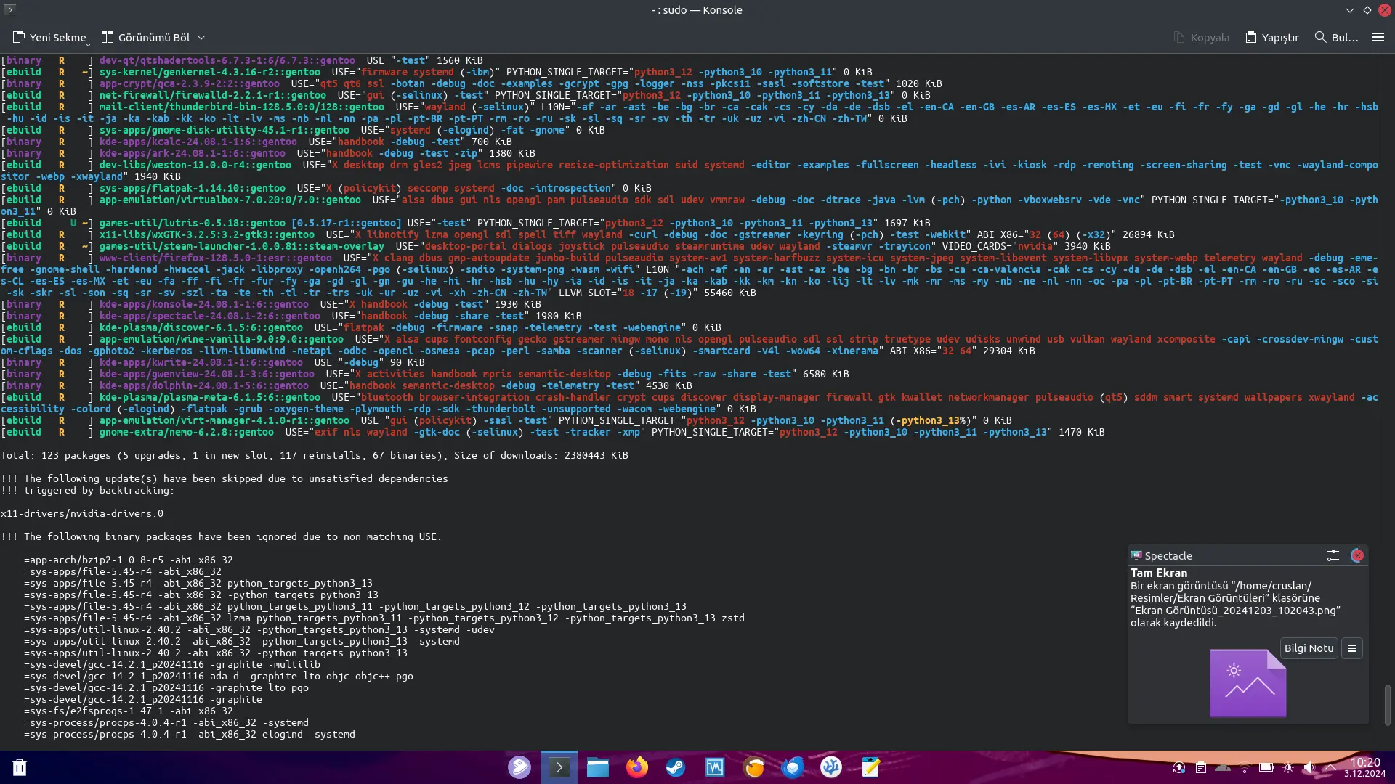Launch Thunderbird from the taskbar
The image size is (1395, 784).
[x=793, y=767]
